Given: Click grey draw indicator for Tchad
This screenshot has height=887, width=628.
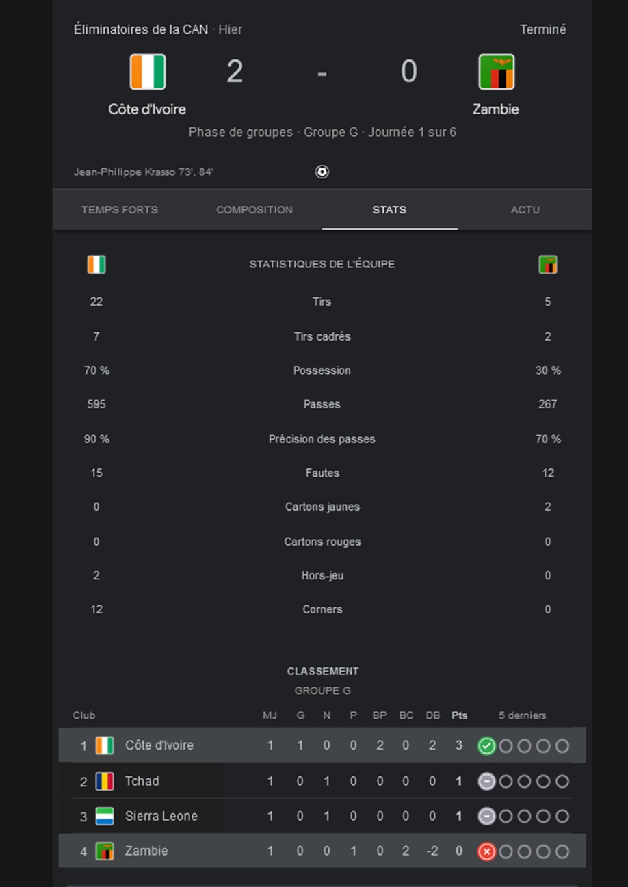Looking at the screenshot, I should [486, 781].
